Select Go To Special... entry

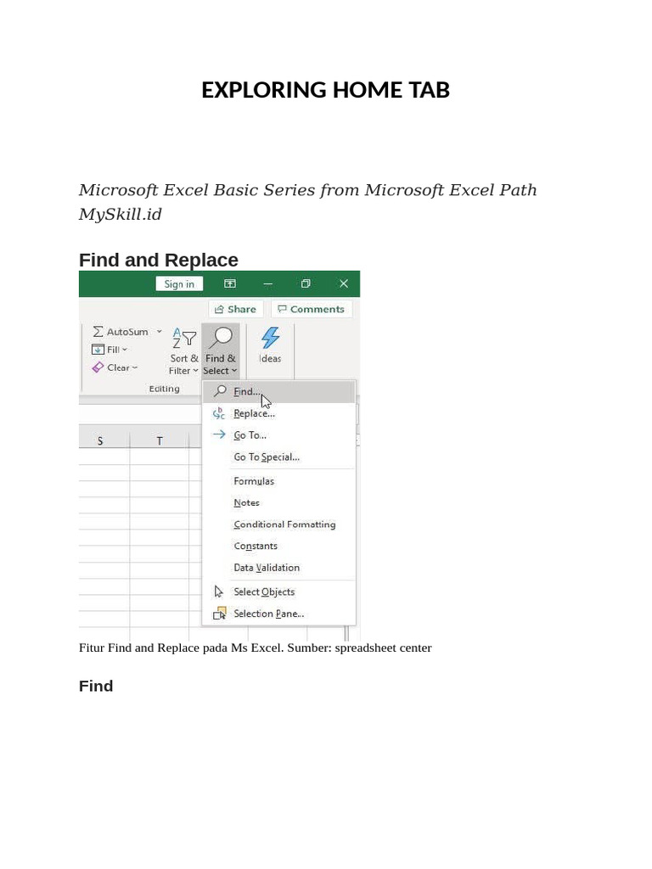pos(278,457)
